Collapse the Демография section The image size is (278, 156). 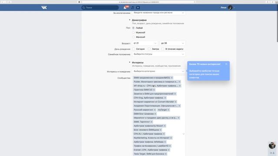(x=129, y=20)
